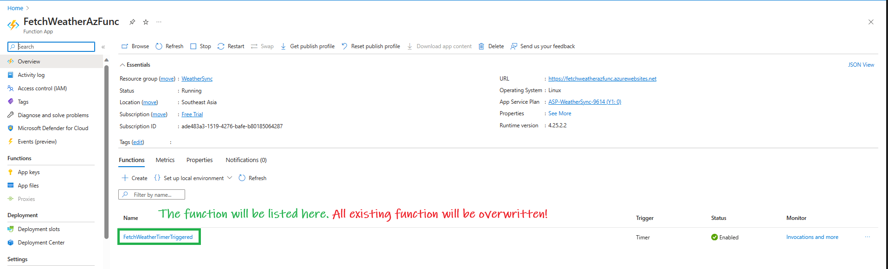This screenshot has width=888, height=269.
Task: Open FetchWeatherTimerTriggered function link
Action: point(158,237)
